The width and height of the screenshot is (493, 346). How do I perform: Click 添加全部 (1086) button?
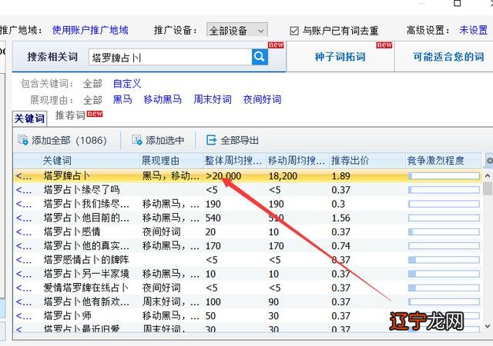pyautogui.click(x=62, y=140)
